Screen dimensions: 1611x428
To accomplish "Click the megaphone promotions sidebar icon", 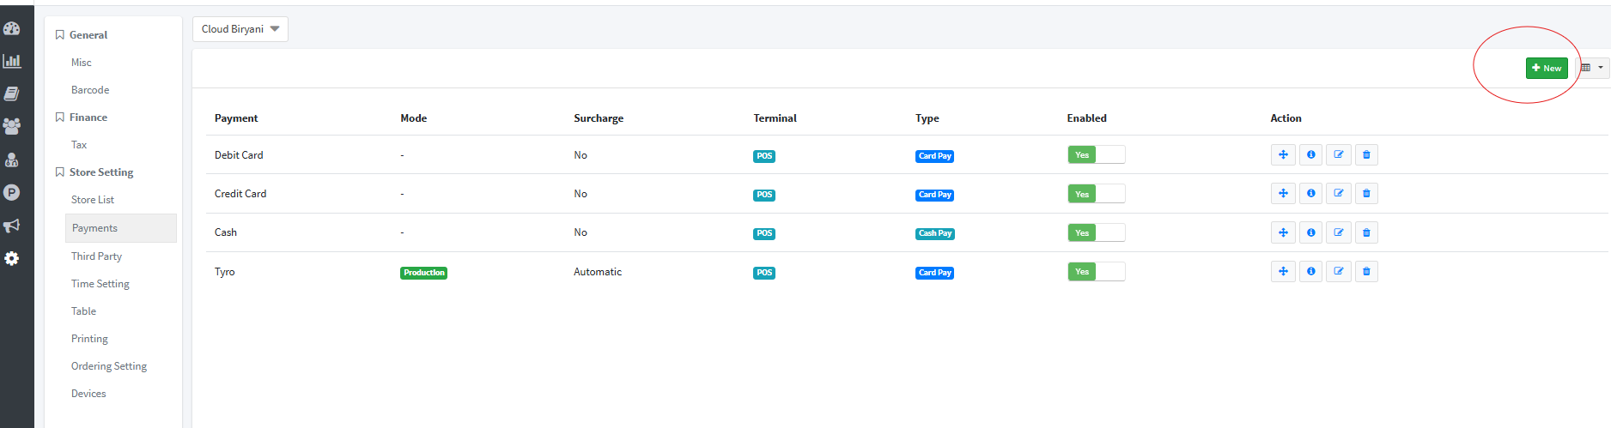I will (12, 226).
